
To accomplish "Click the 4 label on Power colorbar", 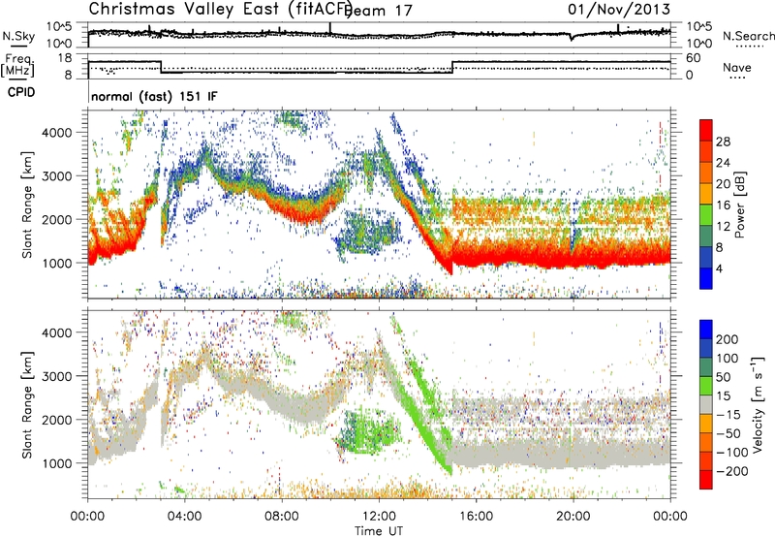I will click(720, 269).
